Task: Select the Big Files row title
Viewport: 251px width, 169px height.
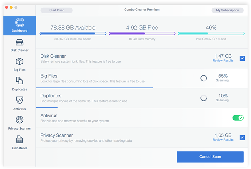Action: click(49, 76)
